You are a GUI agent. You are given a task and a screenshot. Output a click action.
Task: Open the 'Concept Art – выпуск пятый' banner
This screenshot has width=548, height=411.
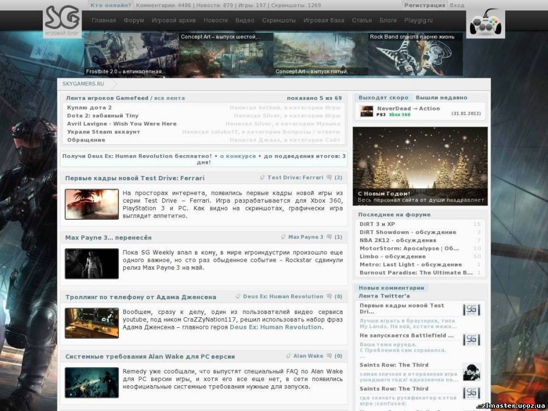321,54
